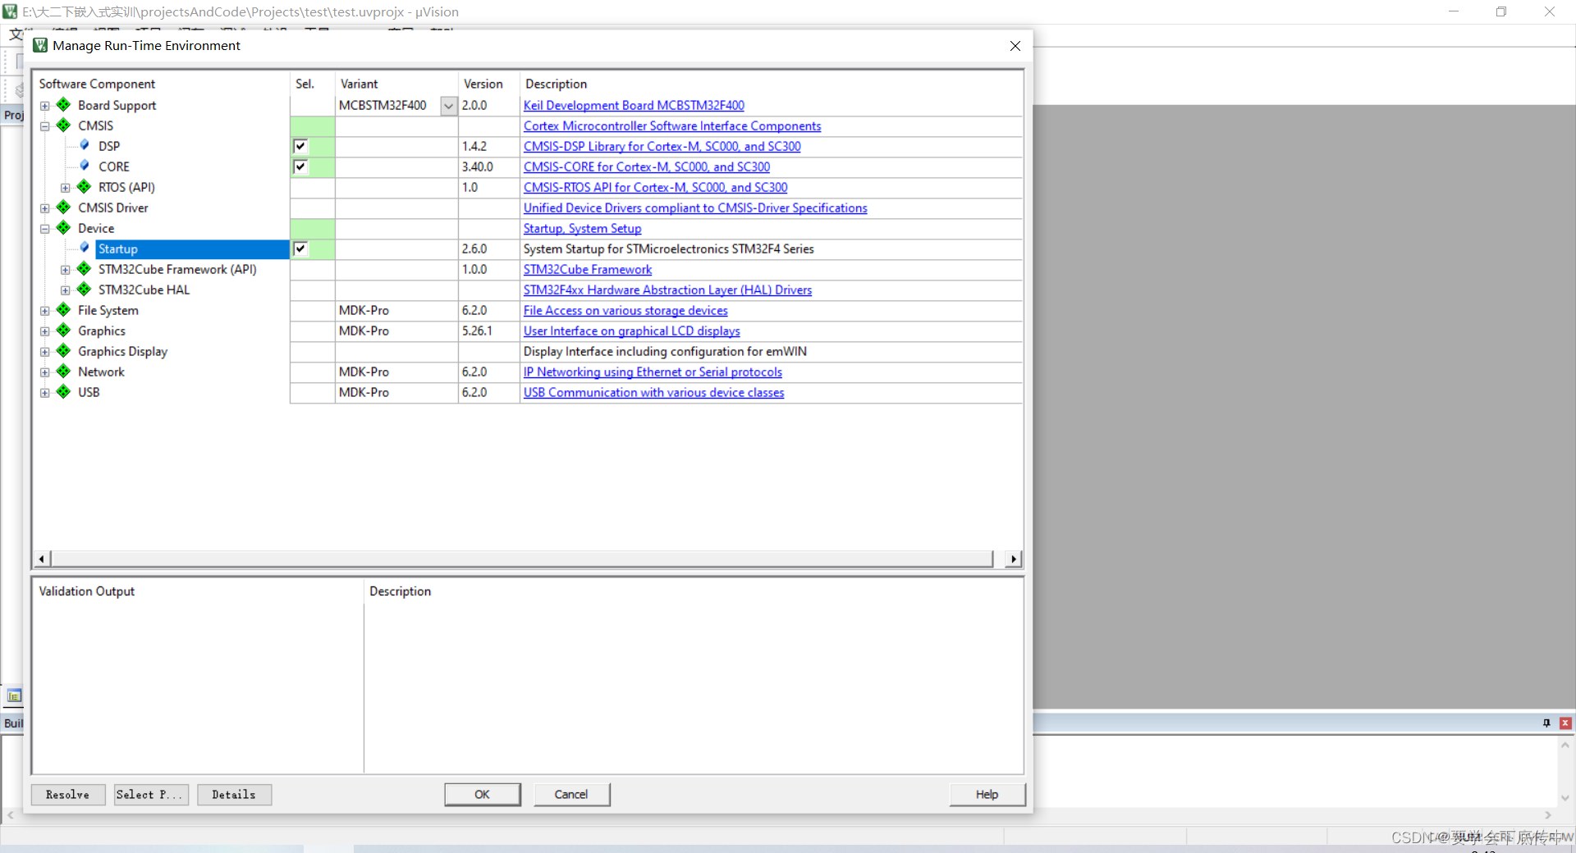Select the 5.26.1 version cell for Graphics

[489, 331]
